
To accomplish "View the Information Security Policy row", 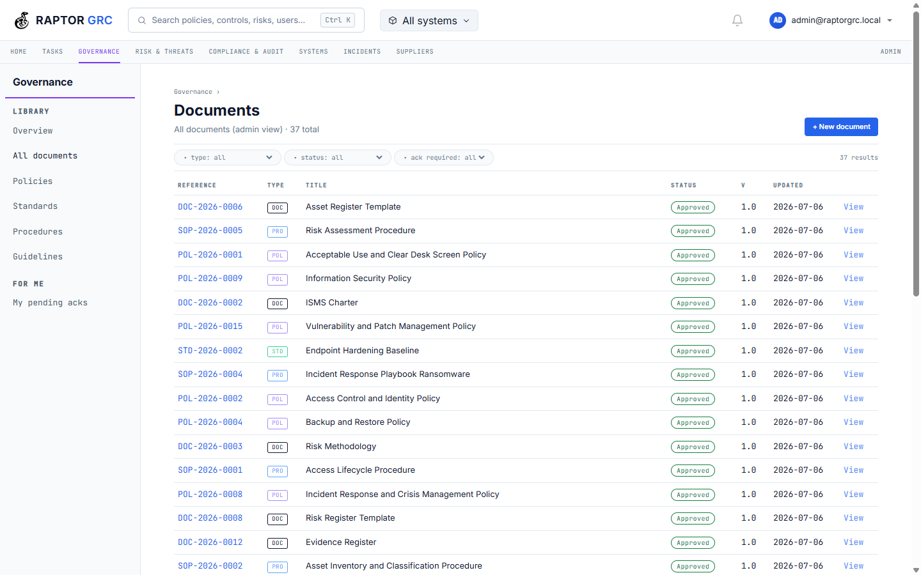I will [853, 279].
